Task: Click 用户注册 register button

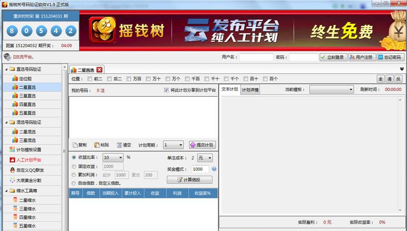Action: pyautogui.click(x=361, y=57)
